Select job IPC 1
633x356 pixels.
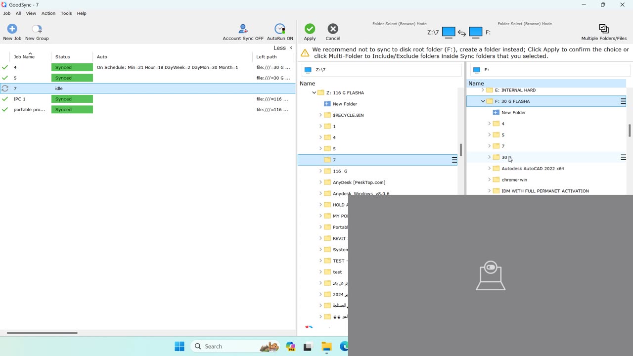(x=148, y=99)
